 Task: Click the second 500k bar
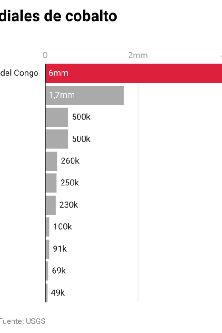[57, 139]
